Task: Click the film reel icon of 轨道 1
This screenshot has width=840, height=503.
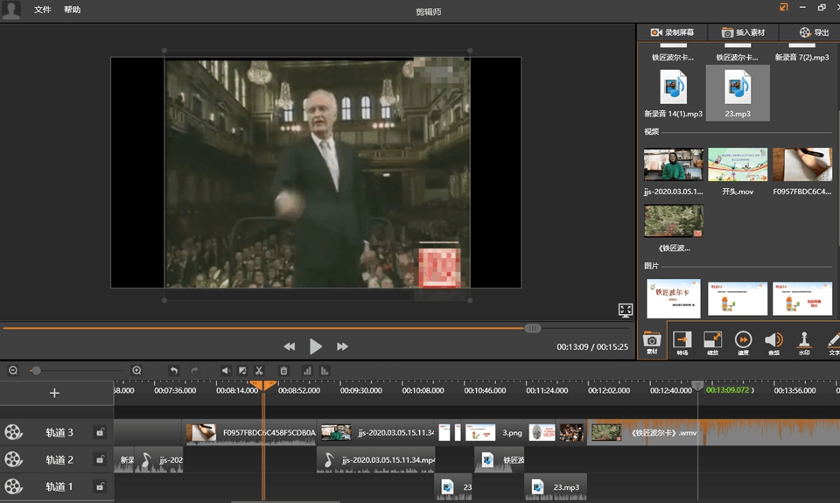Action: point(13,486)
